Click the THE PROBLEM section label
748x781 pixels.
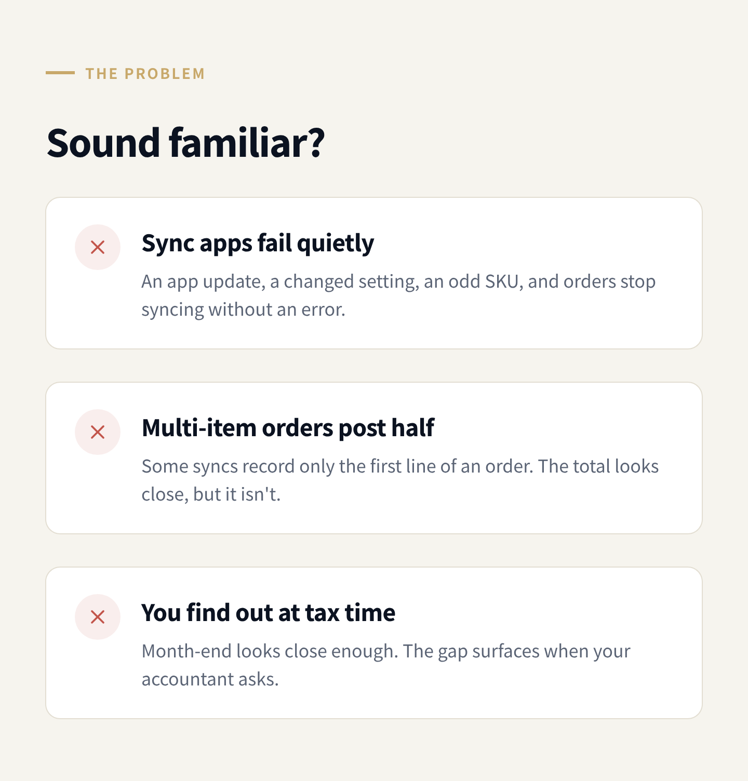(x=145, y=74)
